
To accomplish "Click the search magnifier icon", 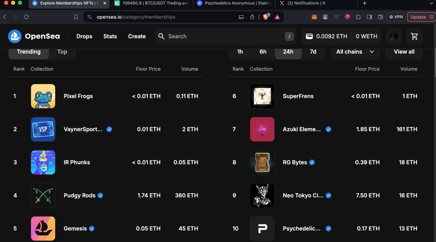I will pos(161,36).
